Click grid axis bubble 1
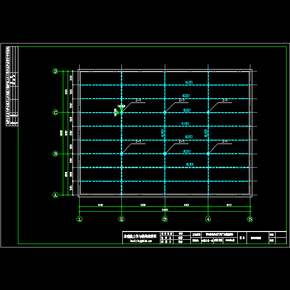290x290 pixels. 79,219
